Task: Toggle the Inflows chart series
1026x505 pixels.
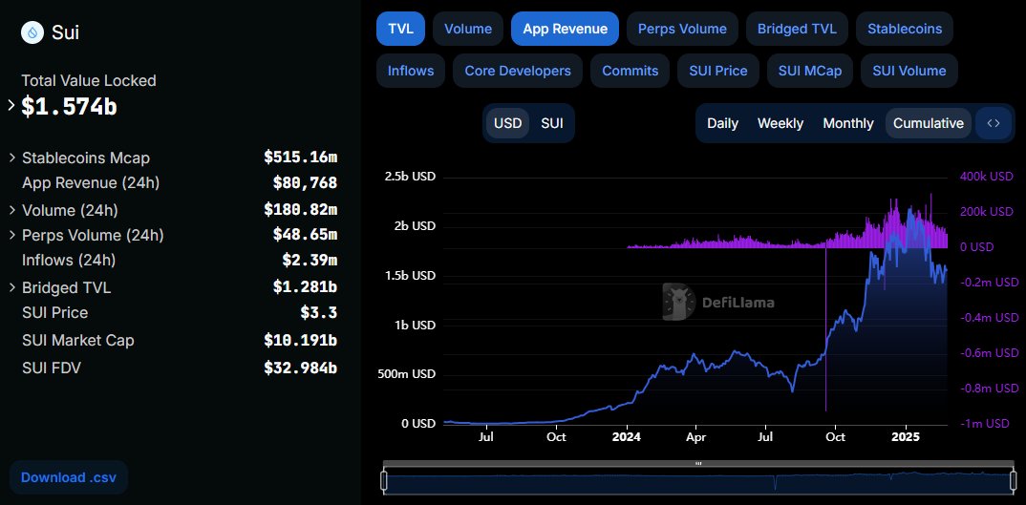Action: [x=410, y=71]
